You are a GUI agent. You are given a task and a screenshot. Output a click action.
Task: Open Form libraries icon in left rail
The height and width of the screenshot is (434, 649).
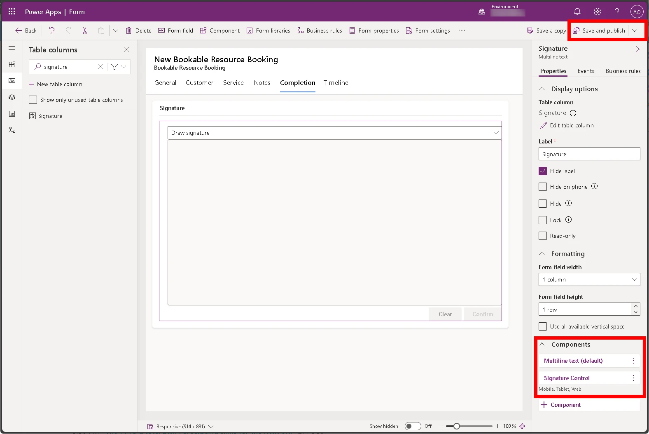coord(12,114)
